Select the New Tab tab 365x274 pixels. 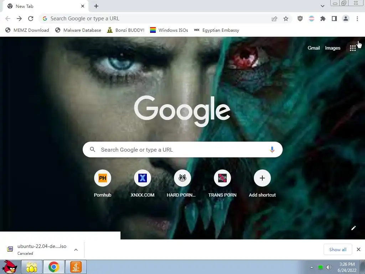[x=45, y=6]
